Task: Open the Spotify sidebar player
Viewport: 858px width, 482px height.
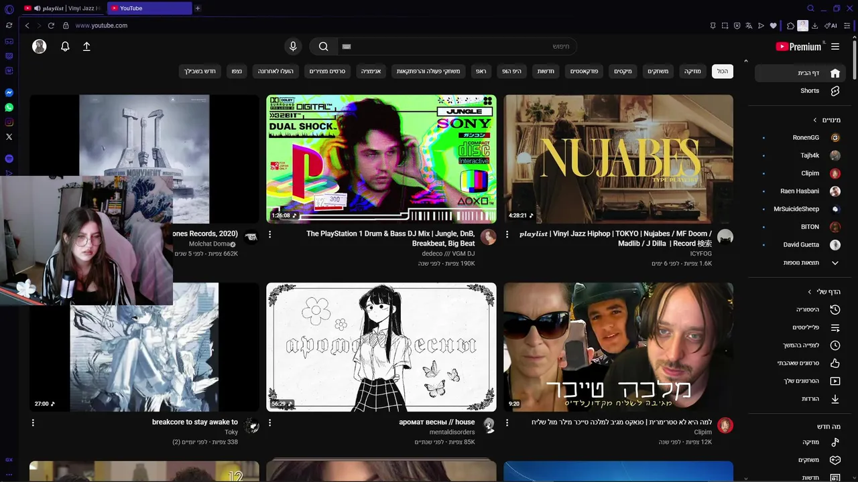Action: (9, 159)
